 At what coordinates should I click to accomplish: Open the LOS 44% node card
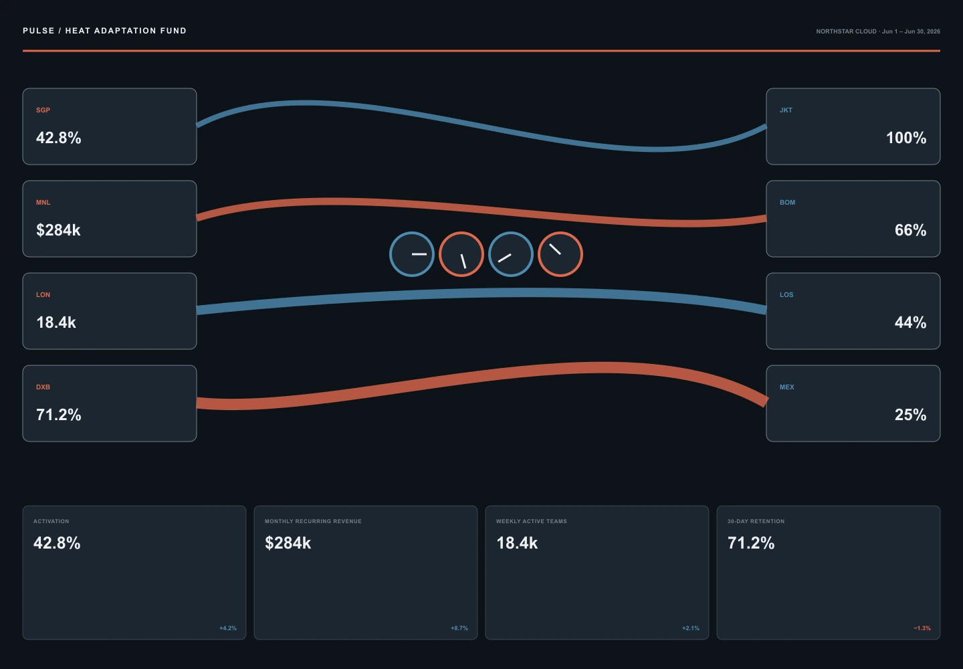click(x=853, y=311)
